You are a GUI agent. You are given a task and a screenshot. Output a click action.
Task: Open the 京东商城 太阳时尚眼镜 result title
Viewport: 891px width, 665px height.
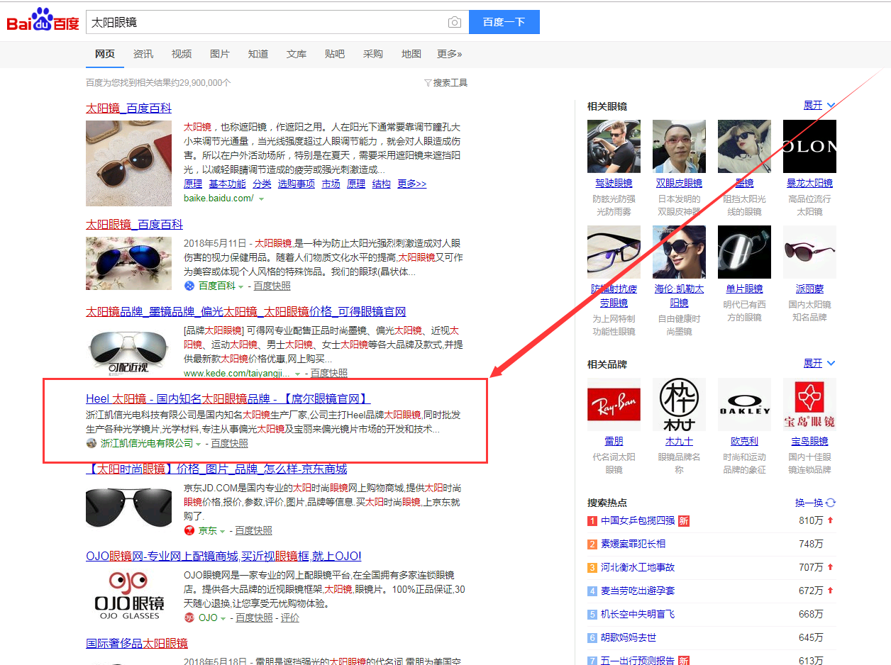point(216,469)
